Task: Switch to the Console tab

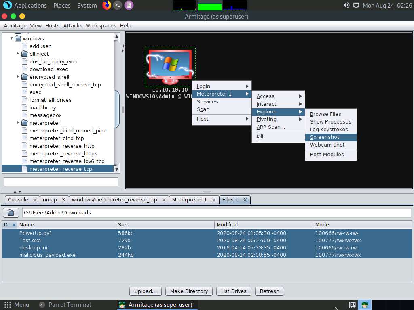Action: [18, 200]
